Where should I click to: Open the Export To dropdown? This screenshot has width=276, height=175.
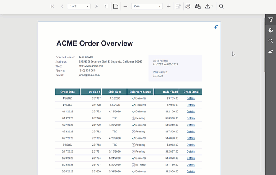tap(209, 6)
